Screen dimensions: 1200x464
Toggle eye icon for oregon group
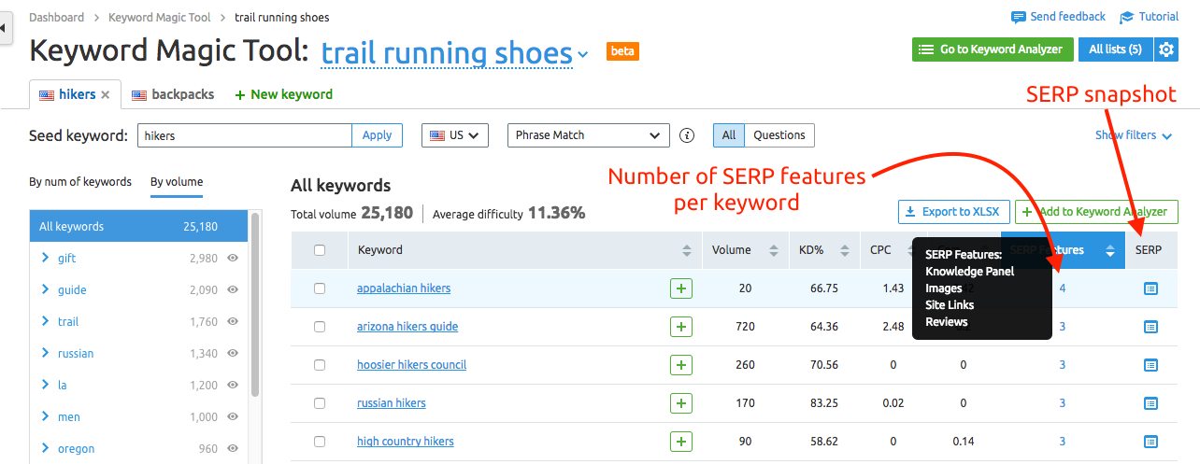[x=233, y=449]
